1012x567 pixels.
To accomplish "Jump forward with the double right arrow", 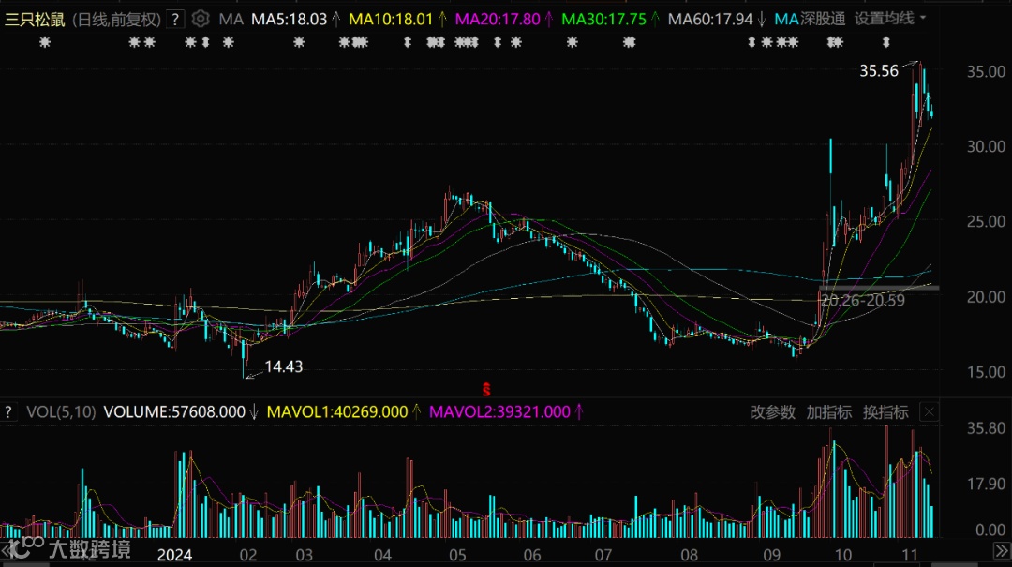I will pos(1001,550).
